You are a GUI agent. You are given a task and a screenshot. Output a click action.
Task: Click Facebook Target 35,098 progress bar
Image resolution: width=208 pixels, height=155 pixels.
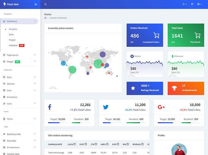click(57, 123)
